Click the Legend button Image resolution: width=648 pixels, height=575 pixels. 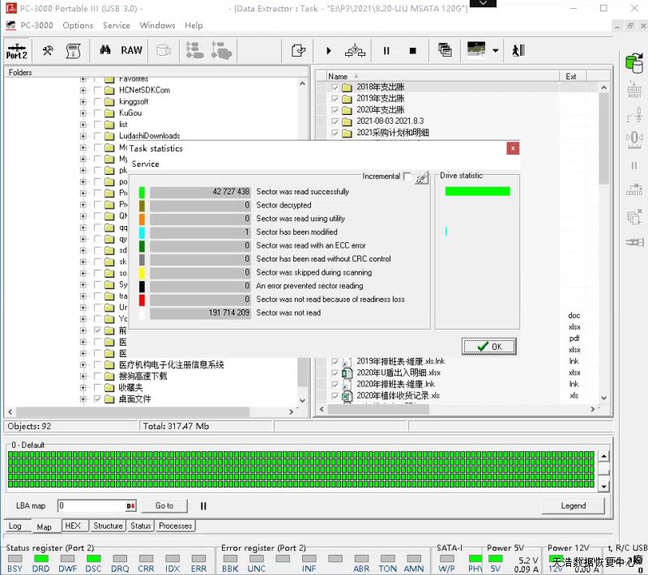pyautogui.click(x=573, y=505)
